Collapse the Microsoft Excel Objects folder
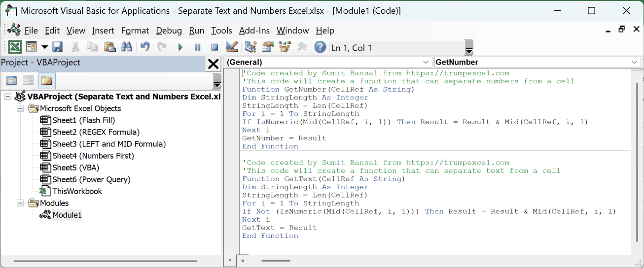 coord(20,108)
